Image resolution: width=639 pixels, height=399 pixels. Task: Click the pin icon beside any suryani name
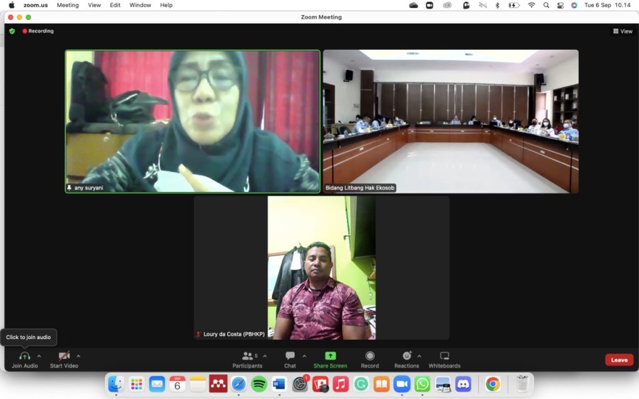(x=69, y=188)
